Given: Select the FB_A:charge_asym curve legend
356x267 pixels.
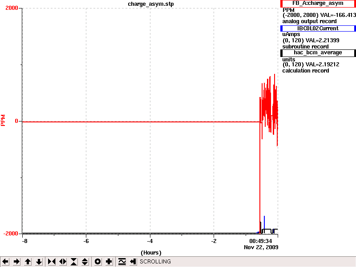Looking at the screenshot, I should click(318, 4).
